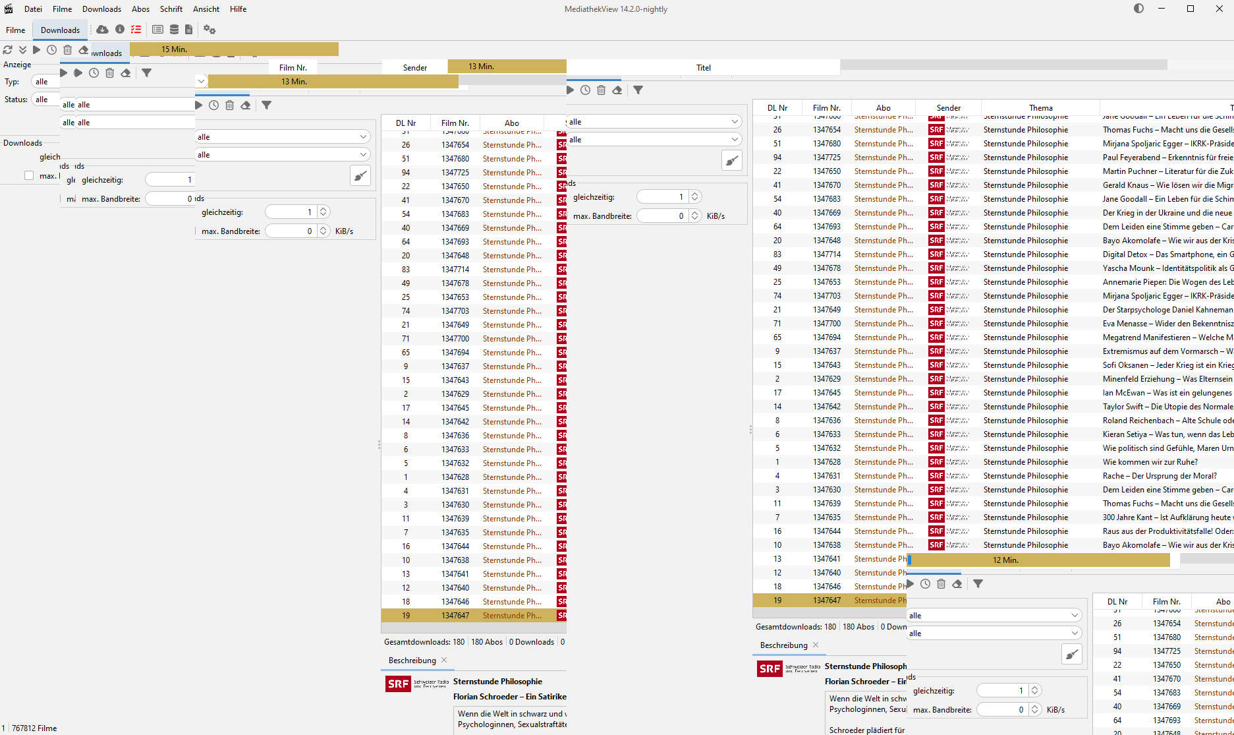Click gleichzeitig stepper arrows left of middle table

(323, 212)
